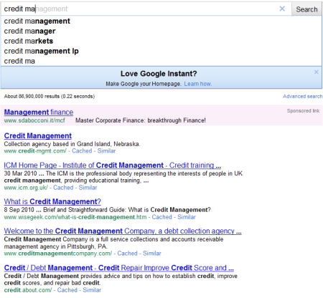Screen dimensions: 323x298
Task: Open the 'Credit Management' result title
Action: coord(38,136)
